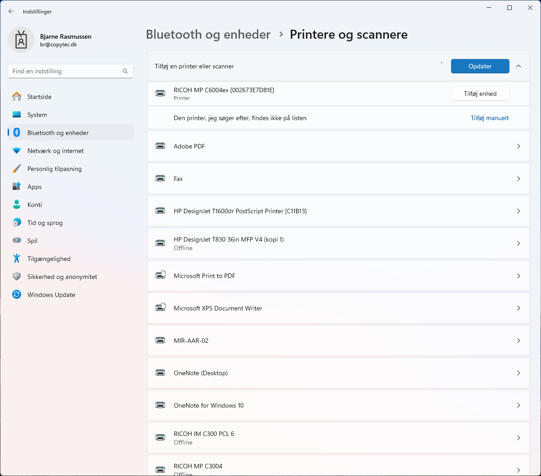Focus the Find en indstilling search field
This screenshot has height=476, width=541.
(x=65, y=71)
